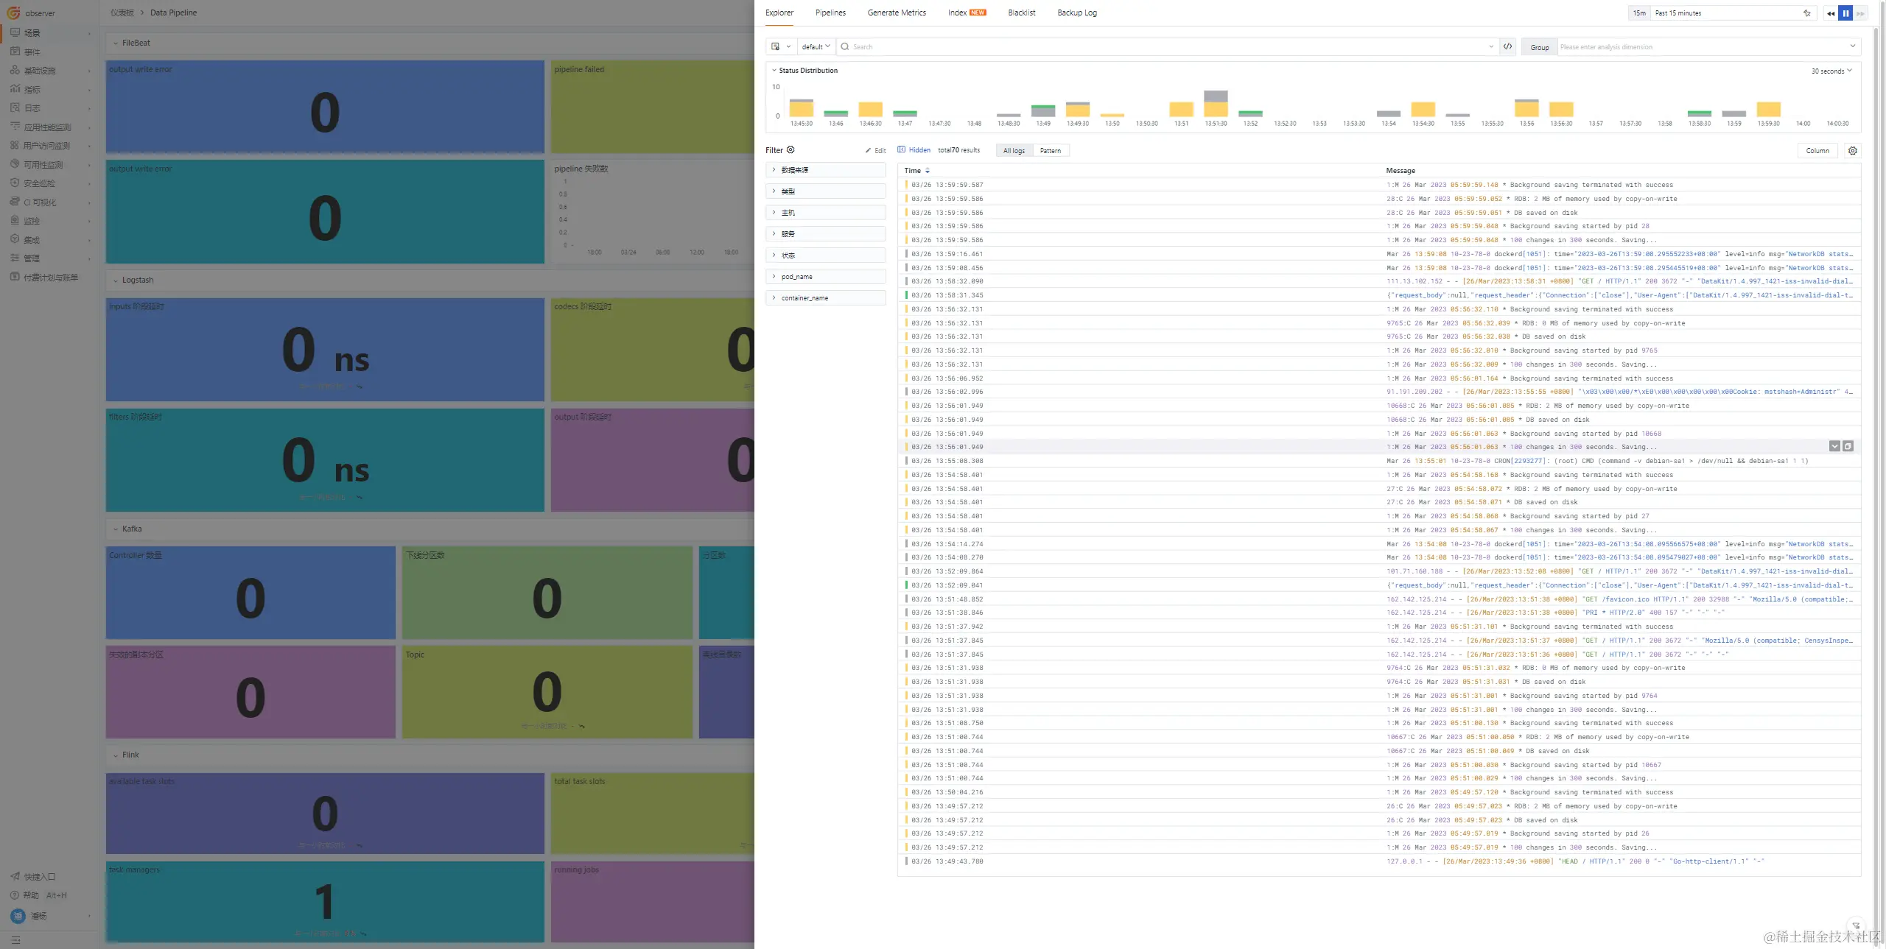Viewport: 1886px width, 949px height.
Task: Switch to the Pattern view toggle
Action: coord(1050,150)
